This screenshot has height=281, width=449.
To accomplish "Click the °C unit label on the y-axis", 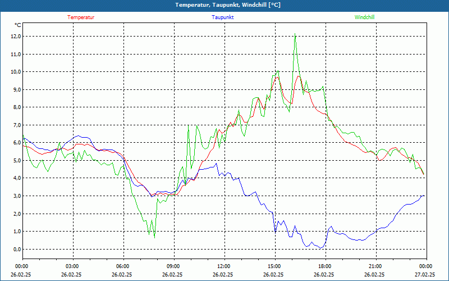I will (17, 25).
